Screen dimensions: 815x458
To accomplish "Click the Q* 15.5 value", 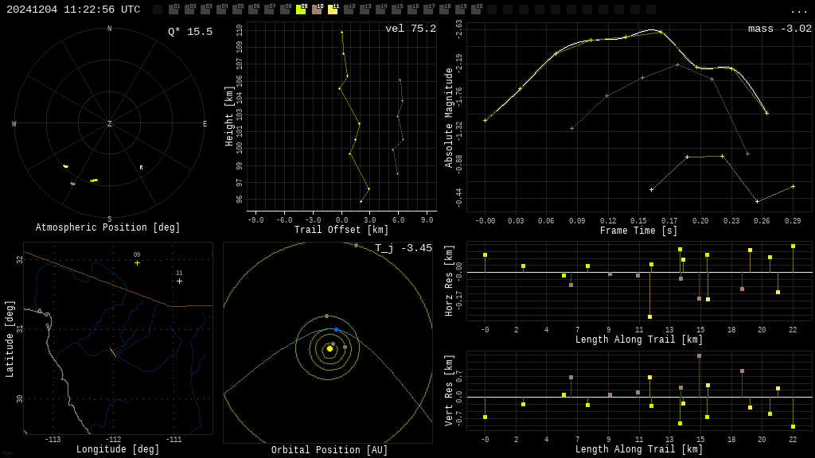I will tap(190, 32).
